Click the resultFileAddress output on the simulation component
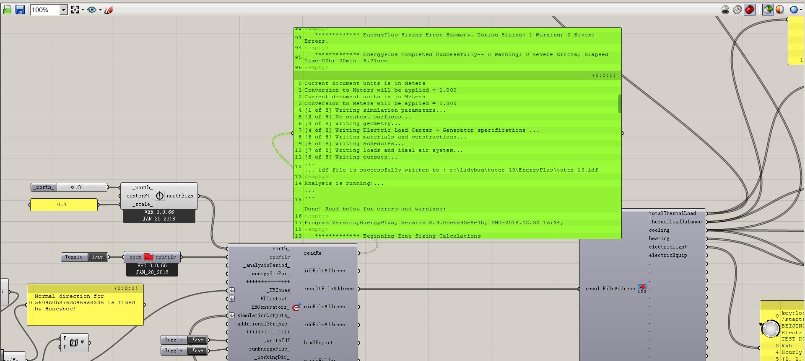The image size is (805, 361). point(328,289)
